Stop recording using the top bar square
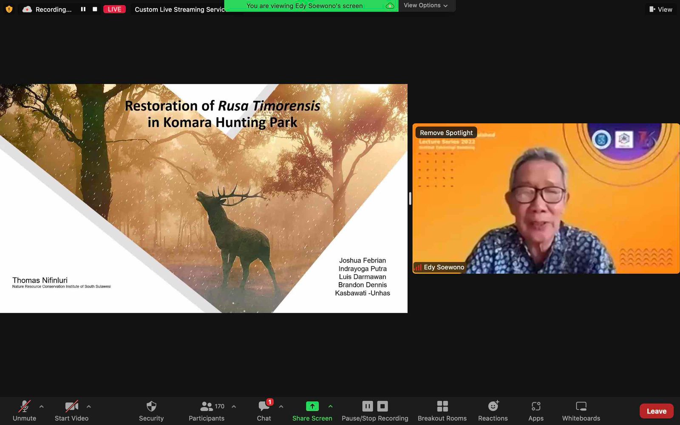The height and width of the screenshot is (425, 680). (x=95, y=9)
